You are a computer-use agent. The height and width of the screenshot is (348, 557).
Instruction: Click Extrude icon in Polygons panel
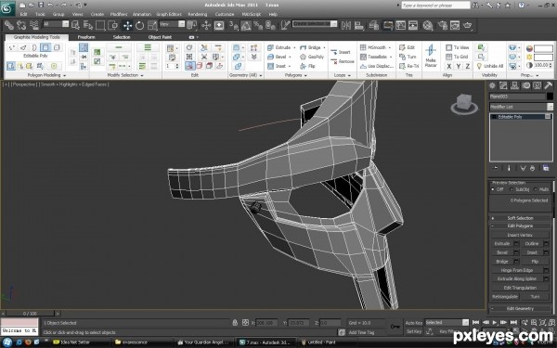(271, 47)
